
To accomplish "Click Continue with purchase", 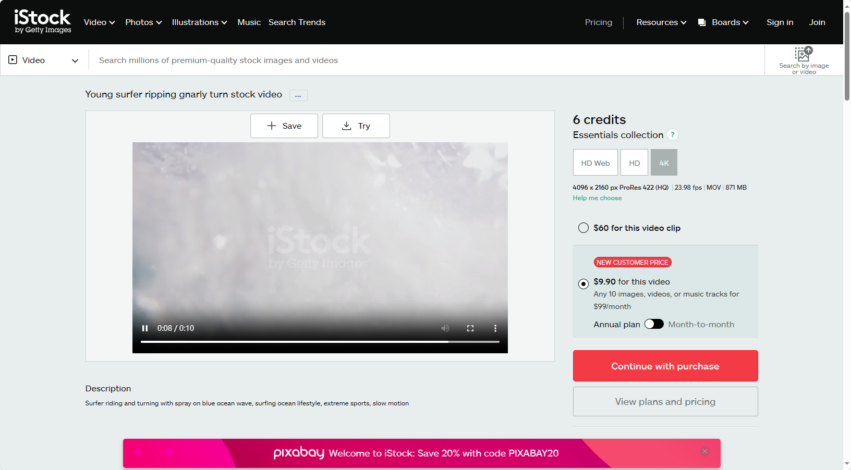I will (x=665, y=366).
